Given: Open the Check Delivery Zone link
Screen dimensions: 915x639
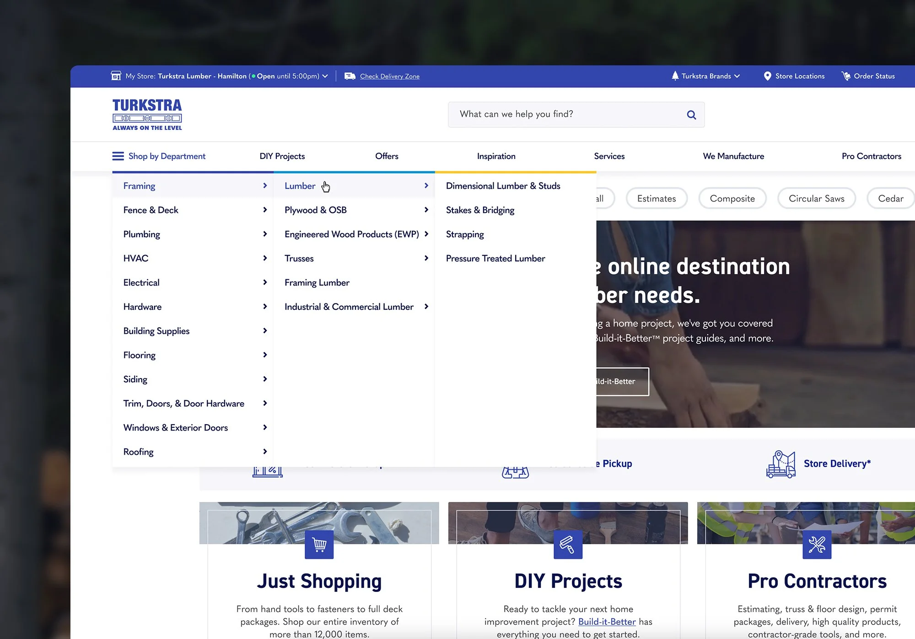Looking at the screenshot, I should [x=389, y=76].
